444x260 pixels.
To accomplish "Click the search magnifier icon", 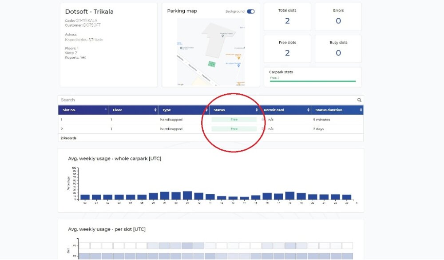I will [x=359, y=100].
